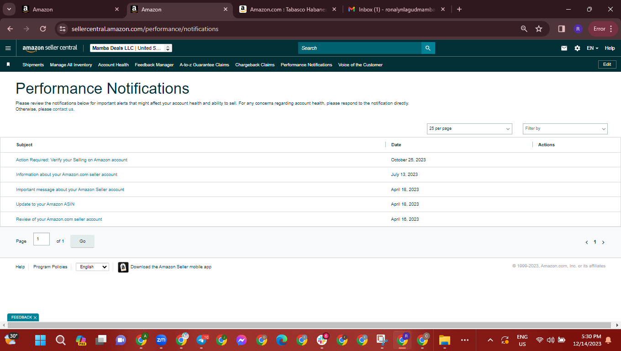Open the FEEDBACK tab at bottom left
The image size is (621, 351).
23,317
